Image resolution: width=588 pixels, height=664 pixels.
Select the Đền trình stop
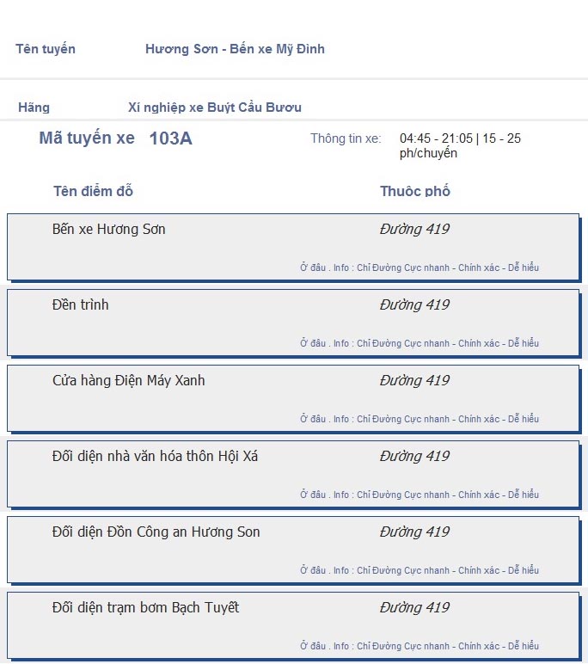(81, 304)
